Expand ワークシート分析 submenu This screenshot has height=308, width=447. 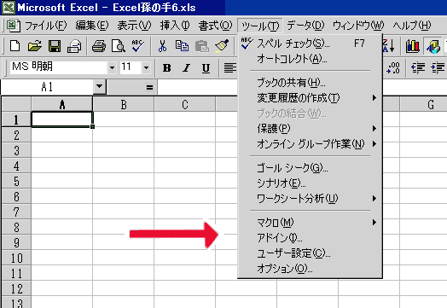pos(374,198)
